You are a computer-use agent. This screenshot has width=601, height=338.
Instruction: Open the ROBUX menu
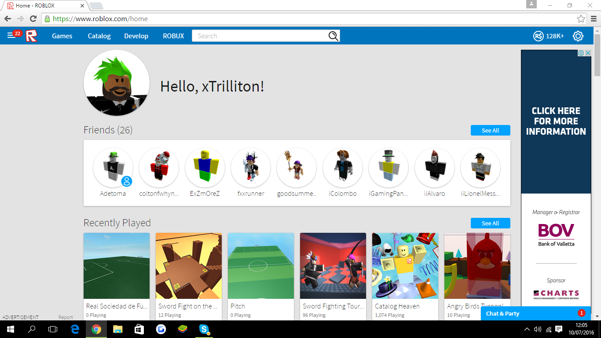coord(173,36)
